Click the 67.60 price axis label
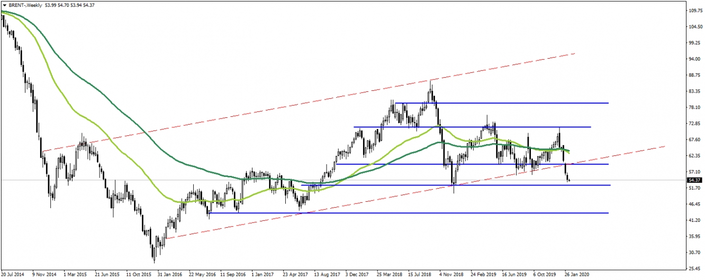Viewport: 705px width, 280px height. [x=695, y=139]
